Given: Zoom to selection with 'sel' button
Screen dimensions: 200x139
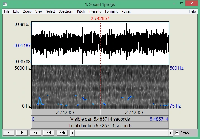Looking at the screenshot, I should coord(49,133).
